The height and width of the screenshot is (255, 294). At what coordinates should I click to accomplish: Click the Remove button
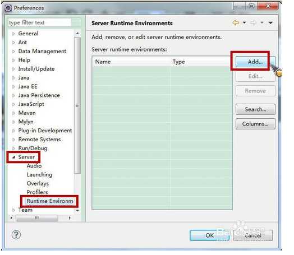tap(255, 91)
